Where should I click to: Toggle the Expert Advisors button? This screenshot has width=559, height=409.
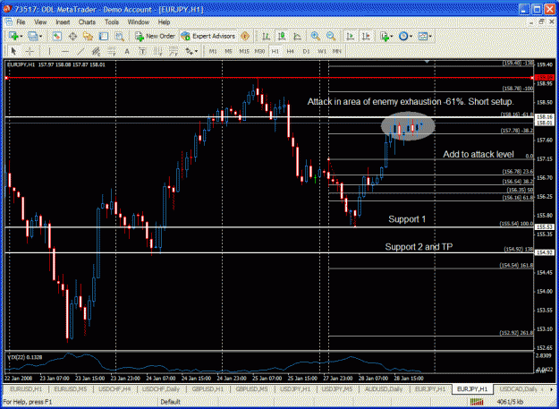pos(208,36)
